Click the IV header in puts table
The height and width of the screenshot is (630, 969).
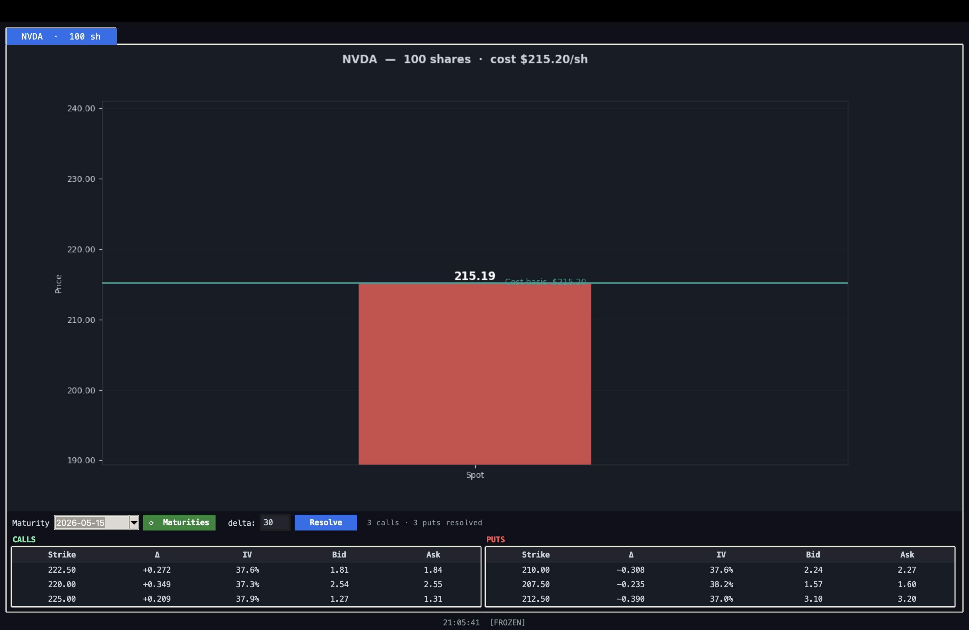click(x=721, y=555)
